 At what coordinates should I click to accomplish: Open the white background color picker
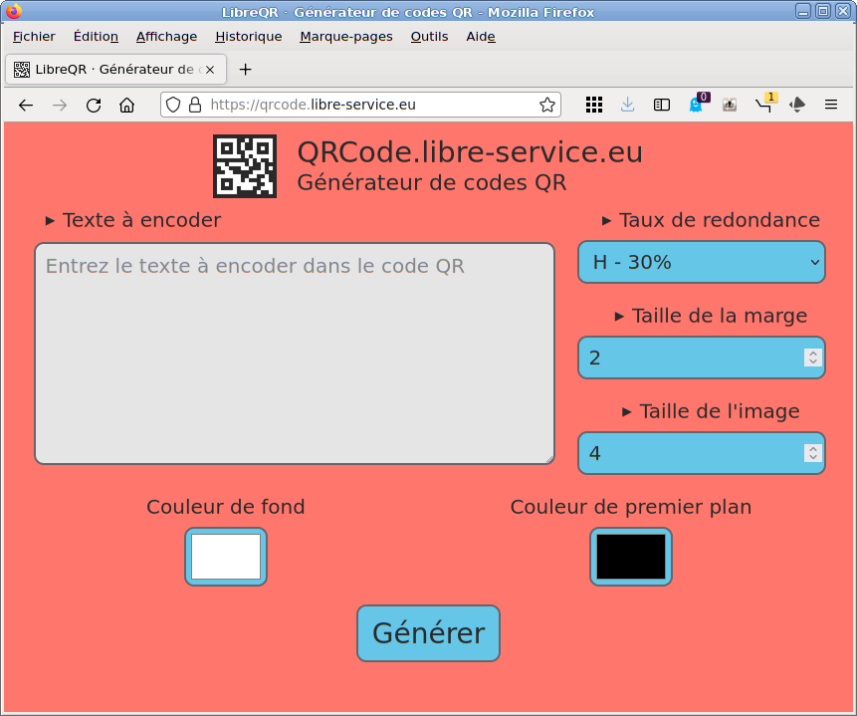coord(226,557)
